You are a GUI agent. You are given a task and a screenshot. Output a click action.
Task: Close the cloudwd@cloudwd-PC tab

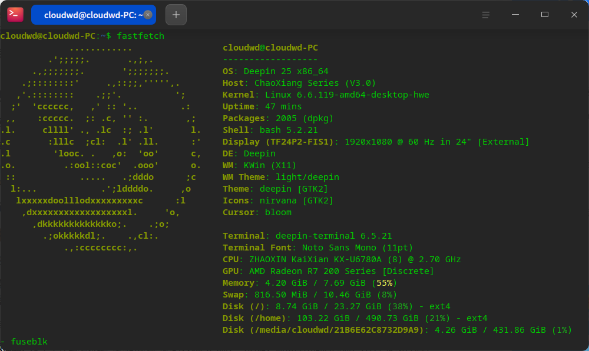click(x=148, y=15)
